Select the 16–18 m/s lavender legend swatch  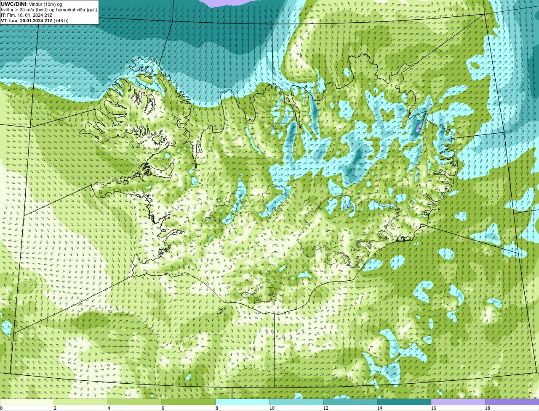coord(458,402)
